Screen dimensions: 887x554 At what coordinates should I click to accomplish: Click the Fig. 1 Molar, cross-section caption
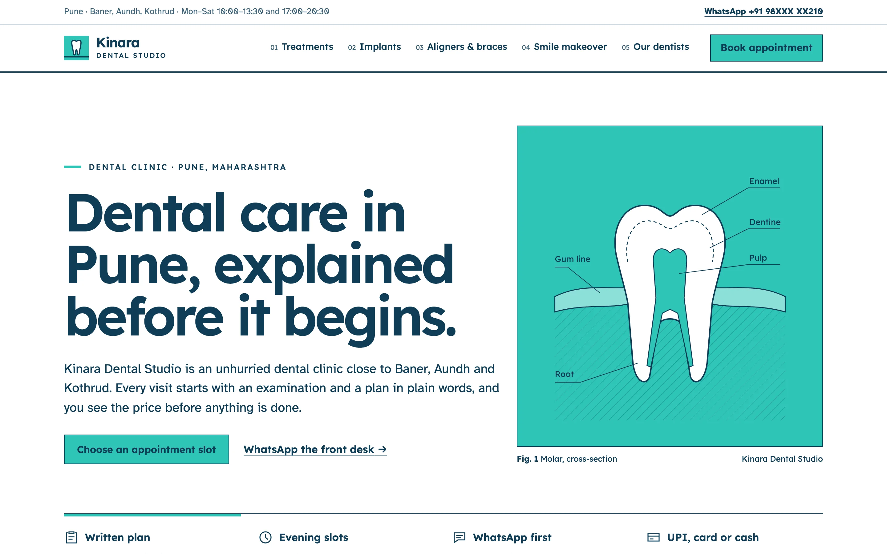[567, 459]
